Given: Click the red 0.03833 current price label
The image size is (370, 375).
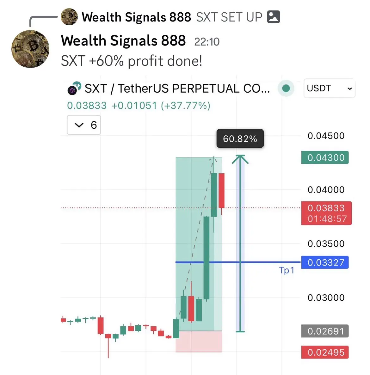Looking at the screenshot, I should [326, 213].
